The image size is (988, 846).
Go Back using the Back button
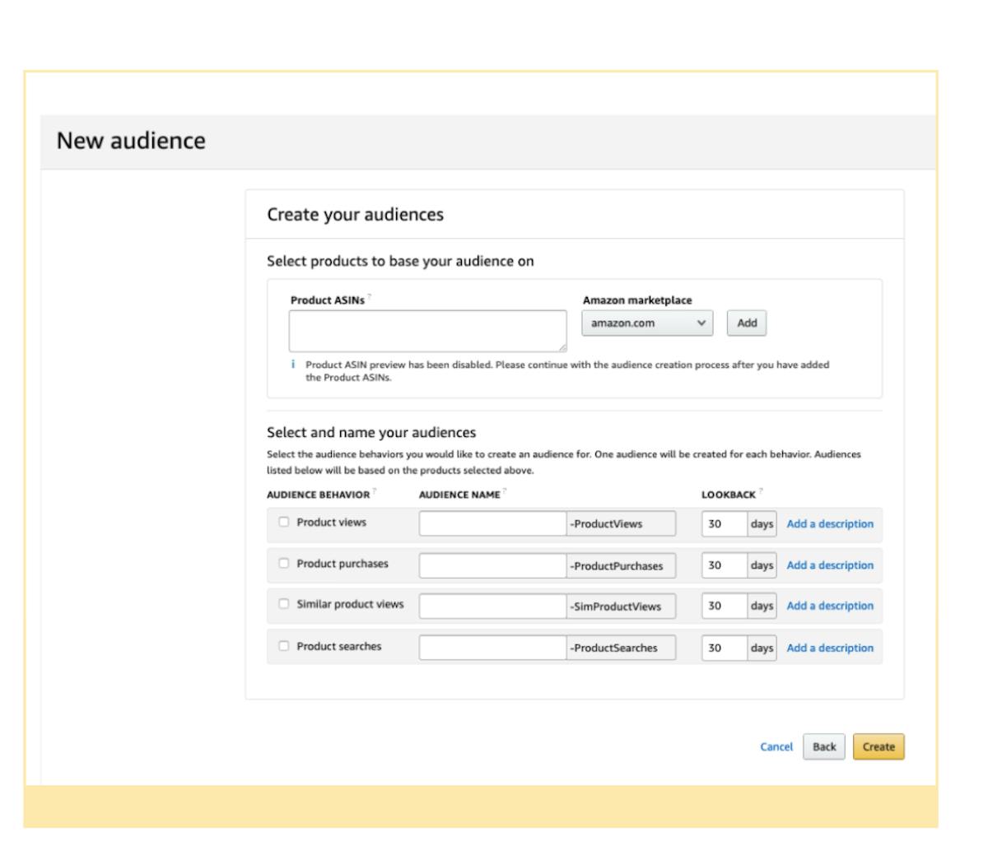tap(824, 746)
